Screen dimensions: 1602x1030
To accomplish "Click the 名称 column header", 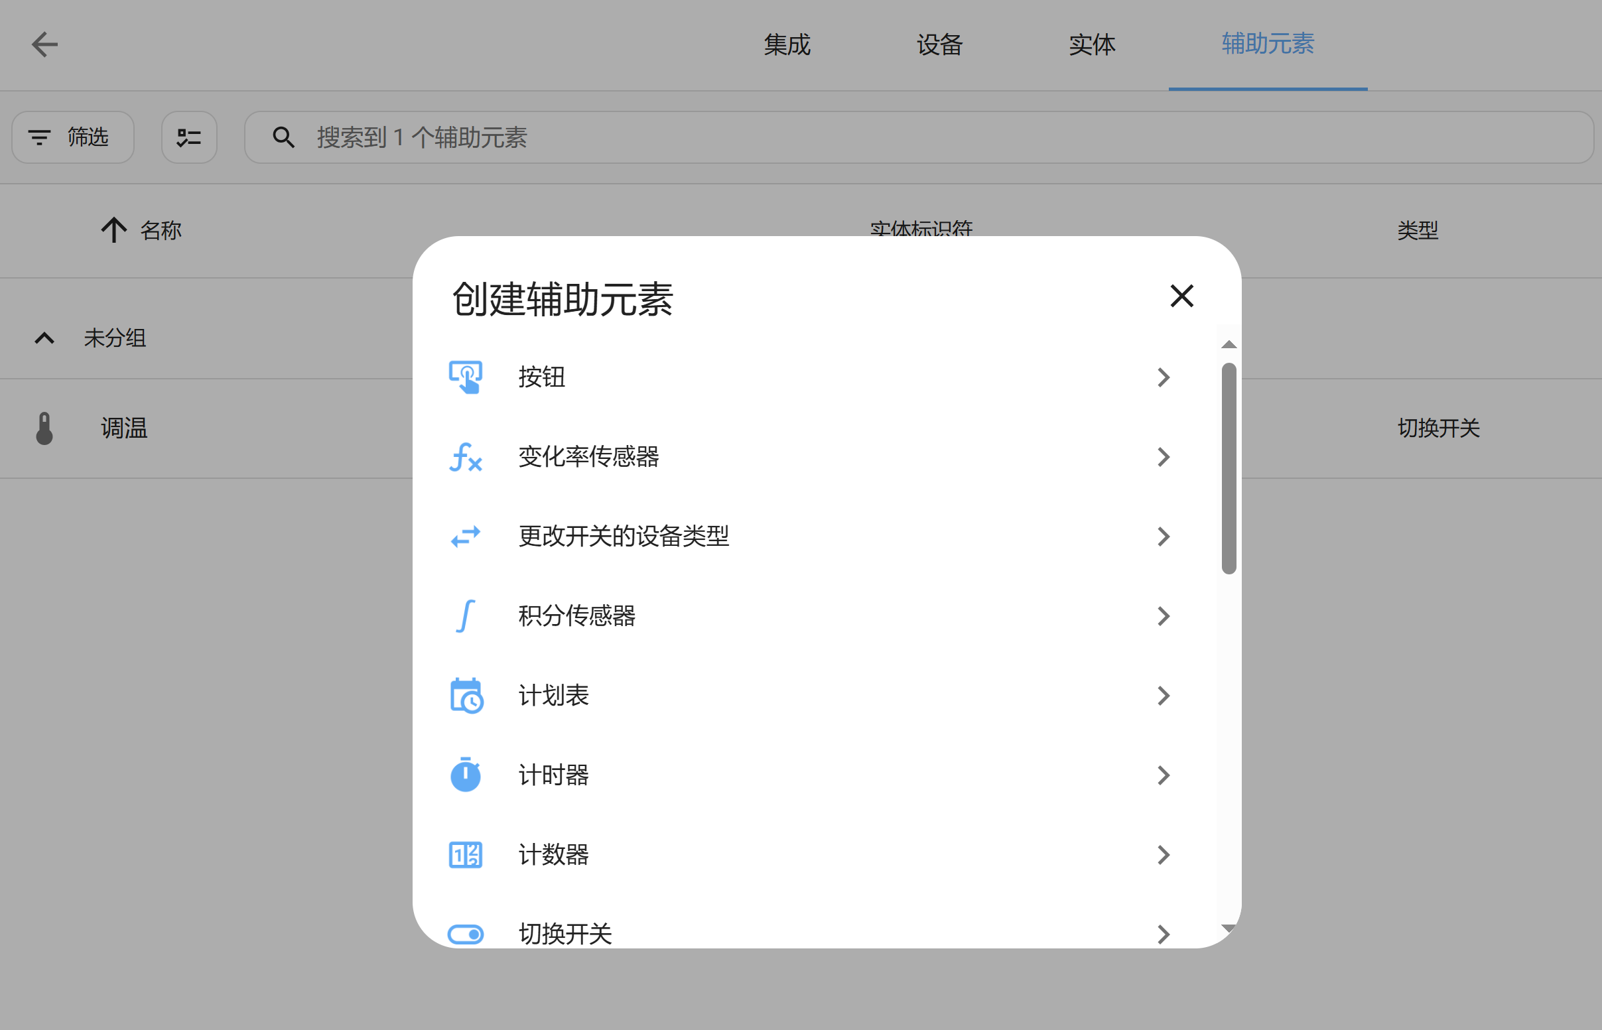I will pos(161,230).
